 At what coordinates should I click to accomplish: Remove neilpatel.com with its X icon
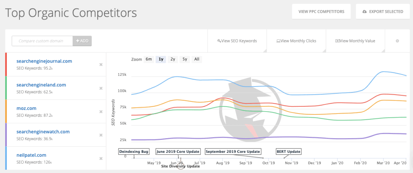coord(101,158)
